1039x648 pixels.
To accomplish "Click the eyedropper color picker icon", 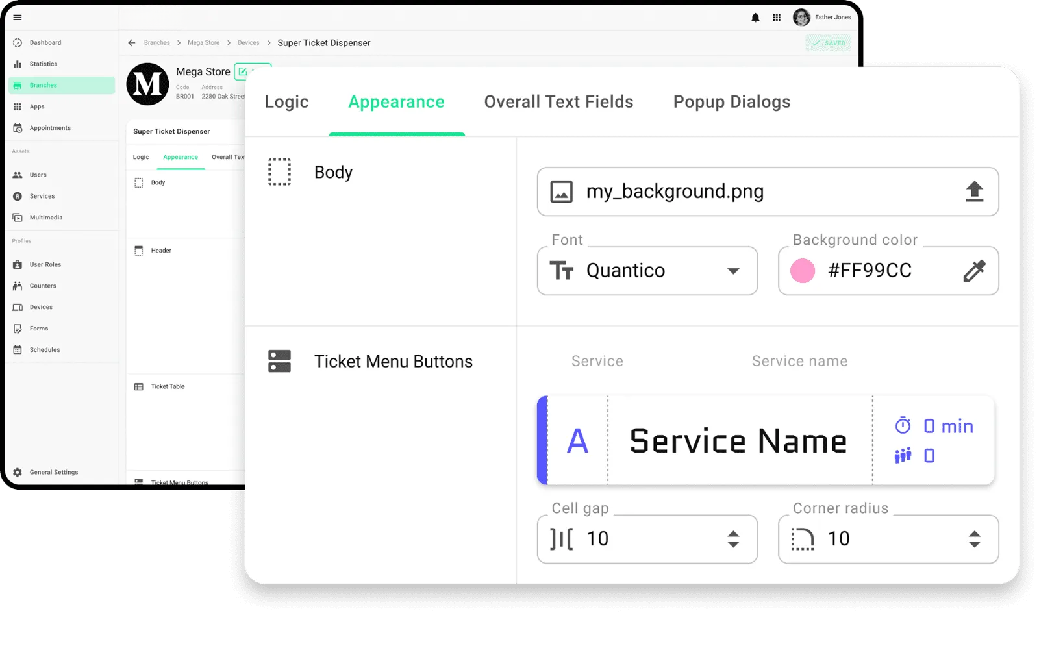I will pos(973,271).
